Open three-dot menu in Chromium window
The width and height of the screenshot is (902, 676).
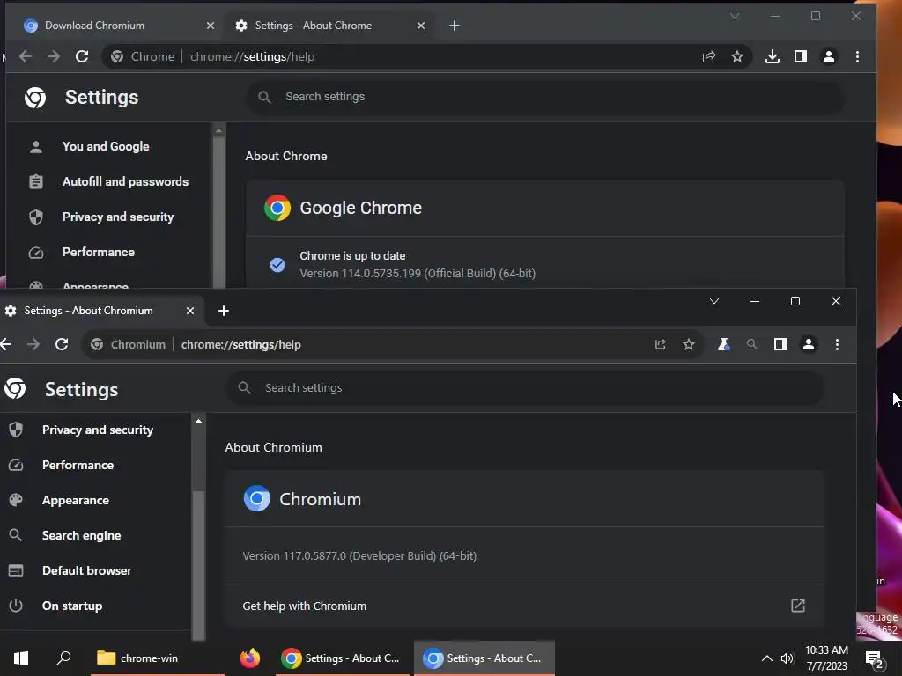837,344
